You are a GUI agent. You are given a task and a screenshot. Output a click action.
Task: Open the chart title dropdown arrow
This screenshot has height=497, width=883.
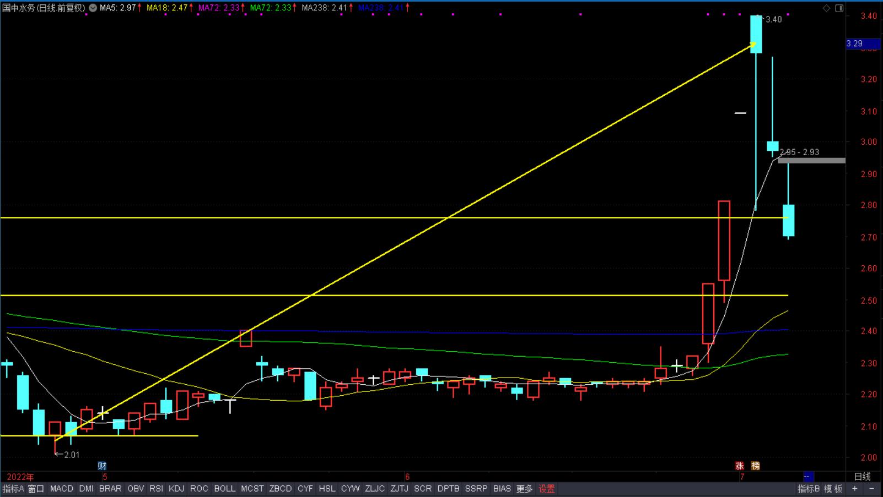point(93,8)
